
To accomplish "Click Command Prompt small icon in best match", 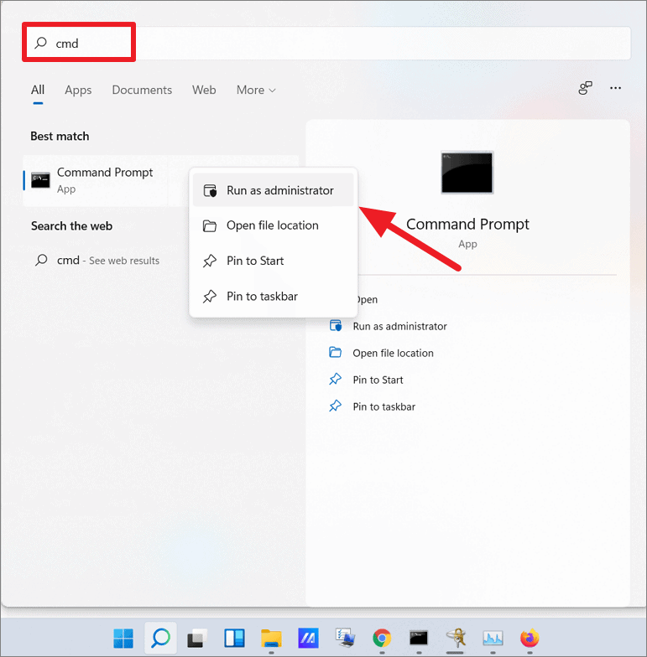I will (x=40, y=180).
